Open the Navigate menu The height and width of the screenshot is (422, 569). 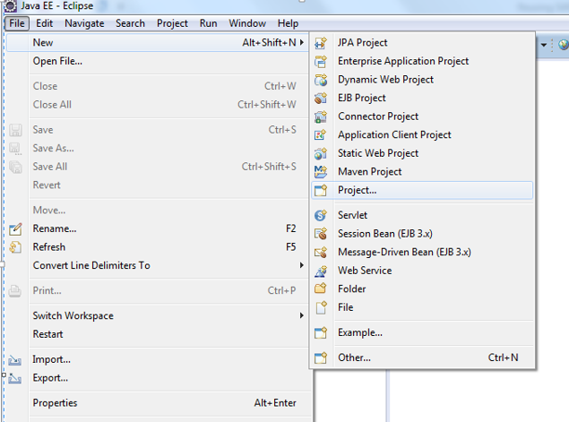84,23
